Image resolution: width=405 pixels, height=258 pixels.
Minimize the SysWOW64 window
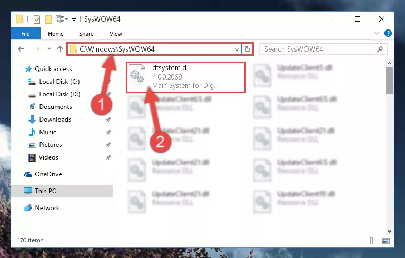(x=334, y=19)
